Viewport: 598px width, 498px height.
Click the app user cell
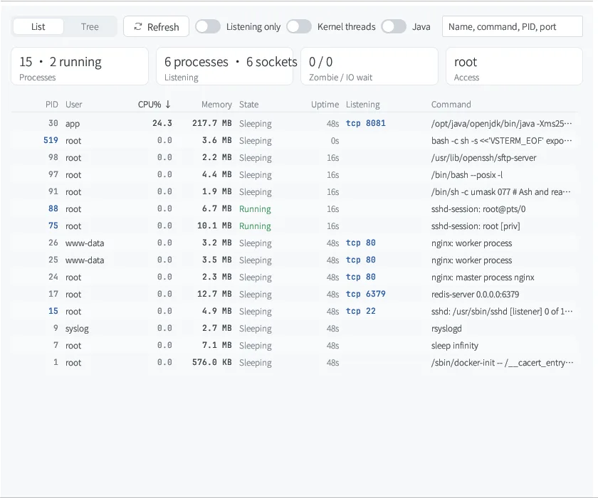(x=73, y=124)
